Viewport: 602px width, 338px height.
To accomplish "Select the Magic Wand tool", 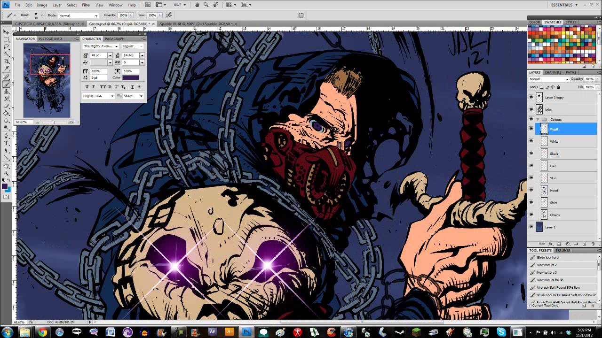I will tap(7, 54).
